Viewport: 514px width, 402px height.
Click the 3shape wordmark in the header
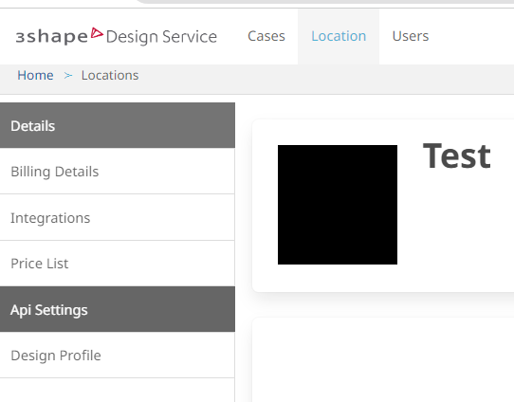click(x=52, y=37)
